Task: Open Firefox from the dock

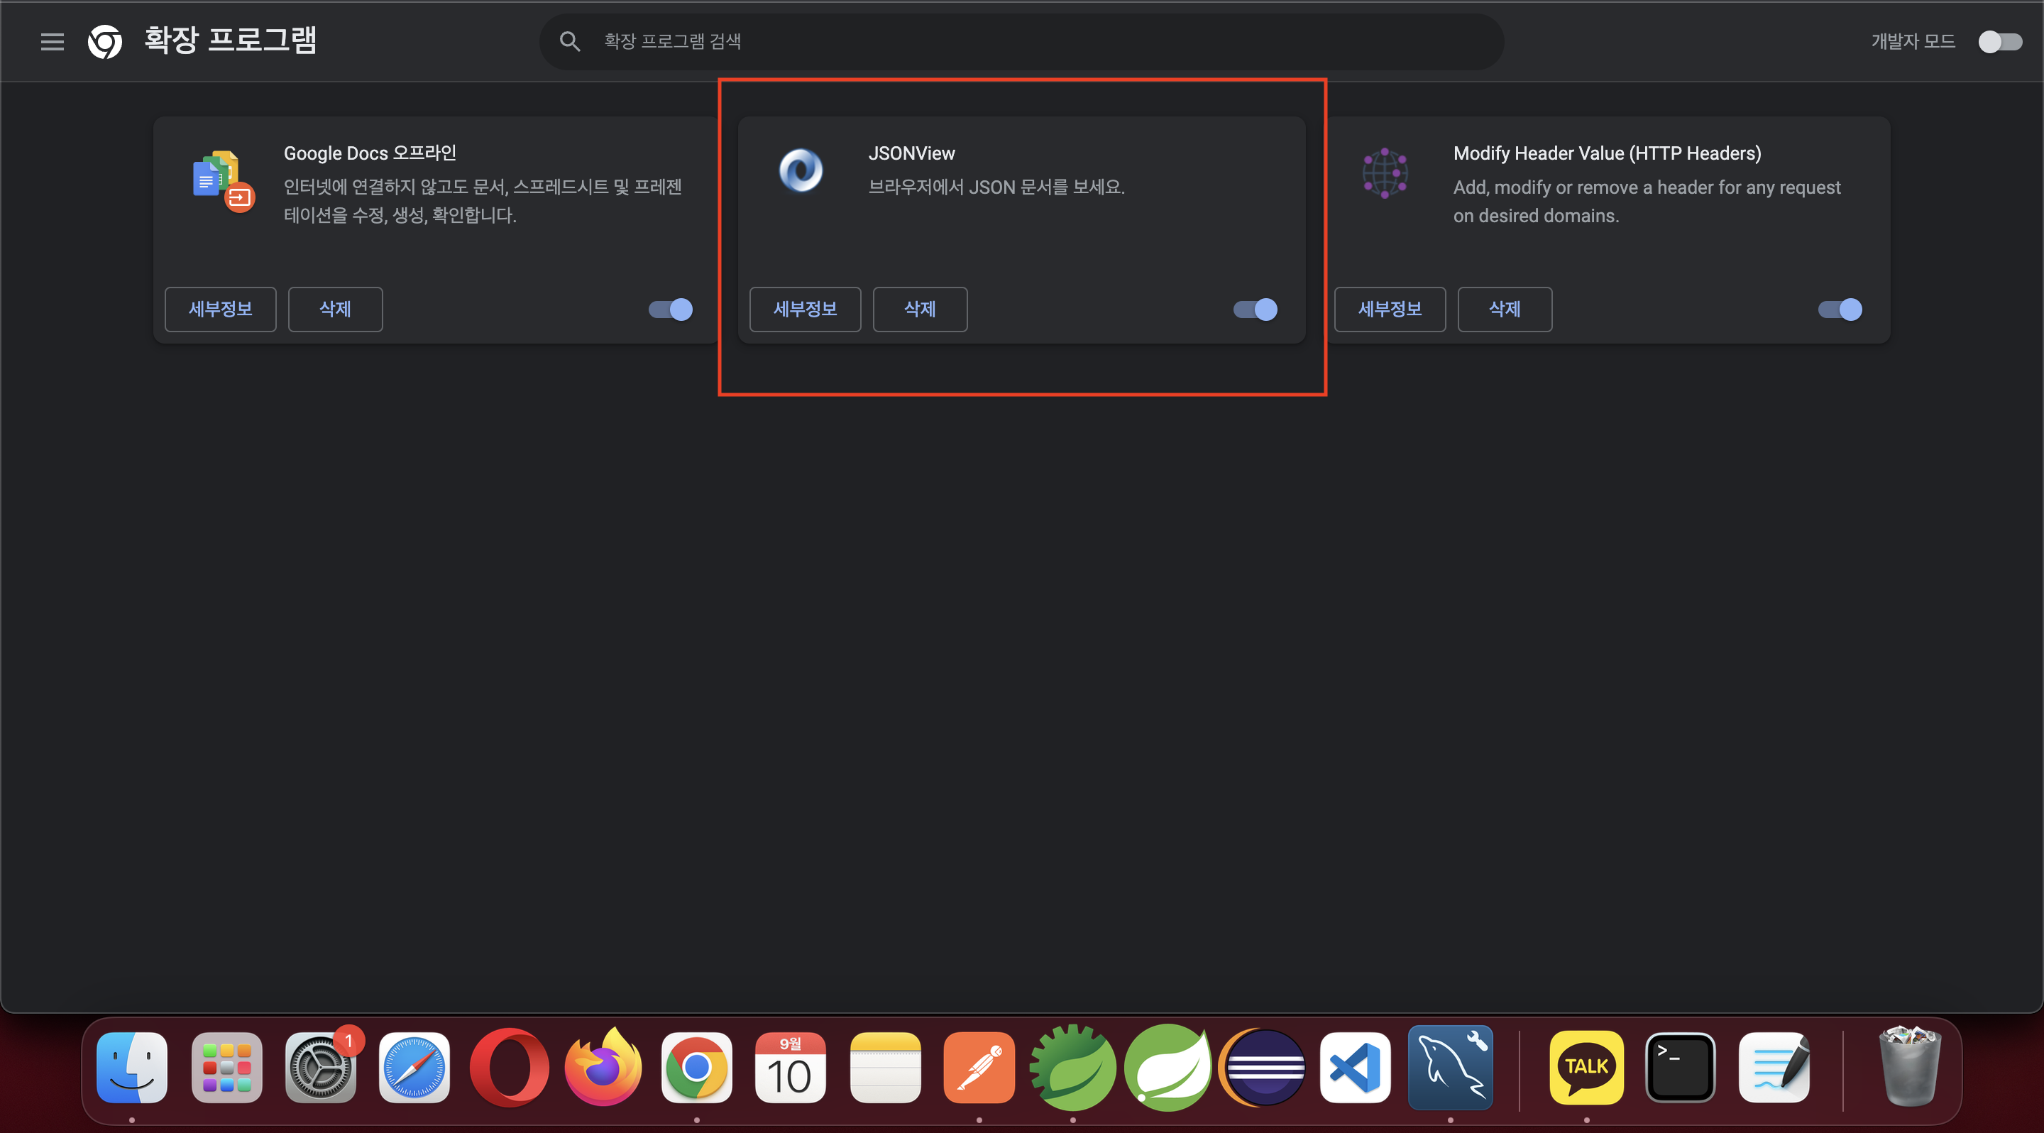Action: click(x=603, y=1068)
